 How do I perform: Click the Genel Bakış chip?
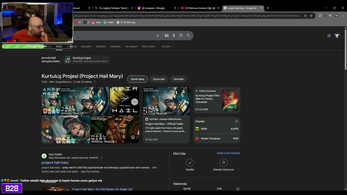(x=137, y=79)
